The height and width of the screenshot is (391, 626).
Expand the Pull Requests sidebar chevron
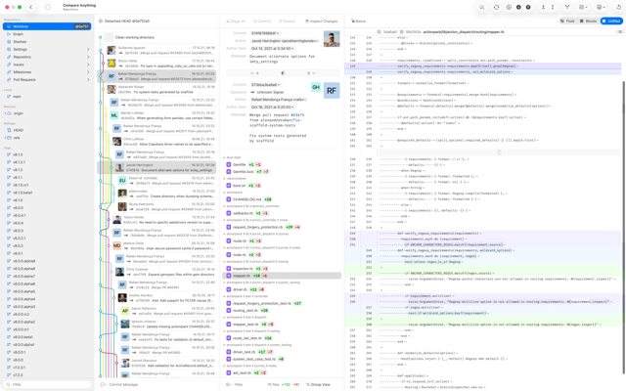pyautogui.click(x=88, y=80)
